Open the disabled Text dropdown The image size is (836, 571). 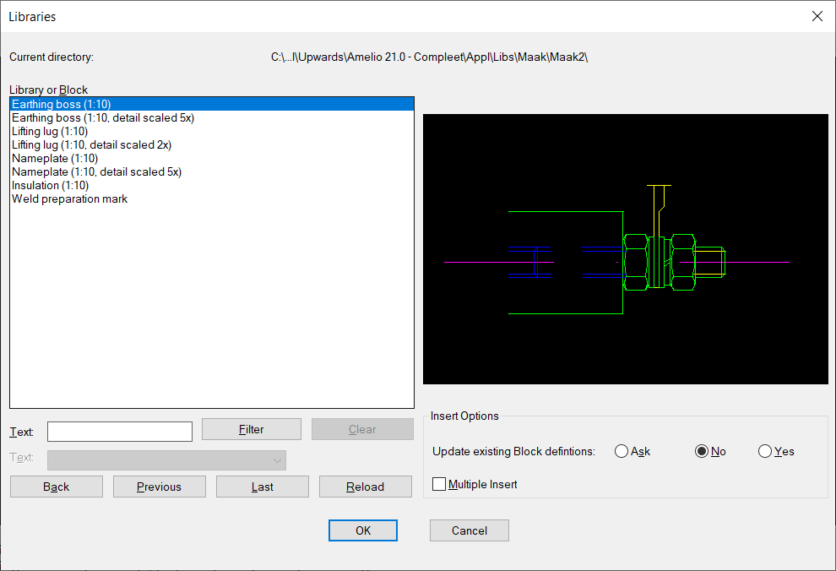pyautogui.click(x=166, y=460)
